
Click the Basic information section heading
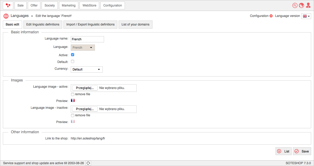(x=25, y=32)
